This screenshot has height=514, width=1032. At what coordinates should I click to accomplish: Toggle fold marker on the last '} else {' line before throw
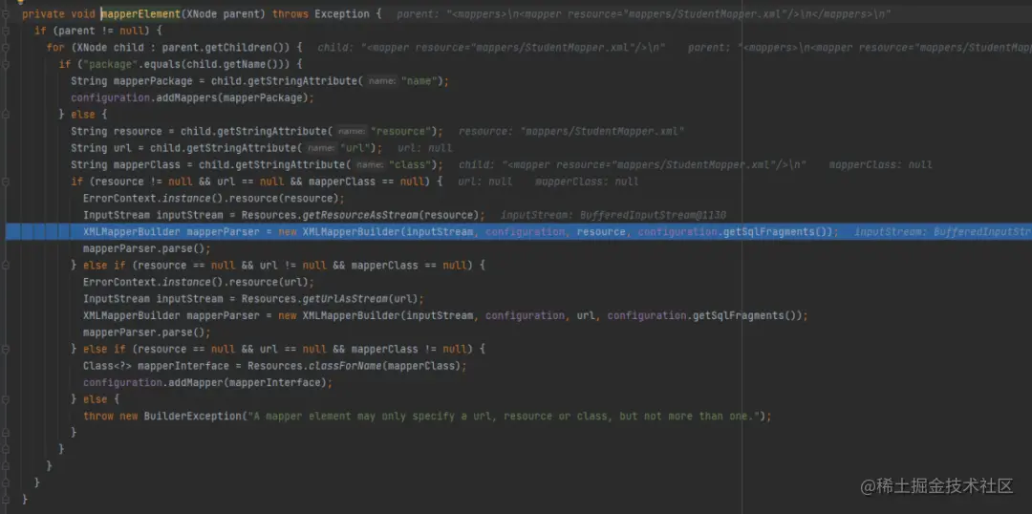click(x=6, y=398)
